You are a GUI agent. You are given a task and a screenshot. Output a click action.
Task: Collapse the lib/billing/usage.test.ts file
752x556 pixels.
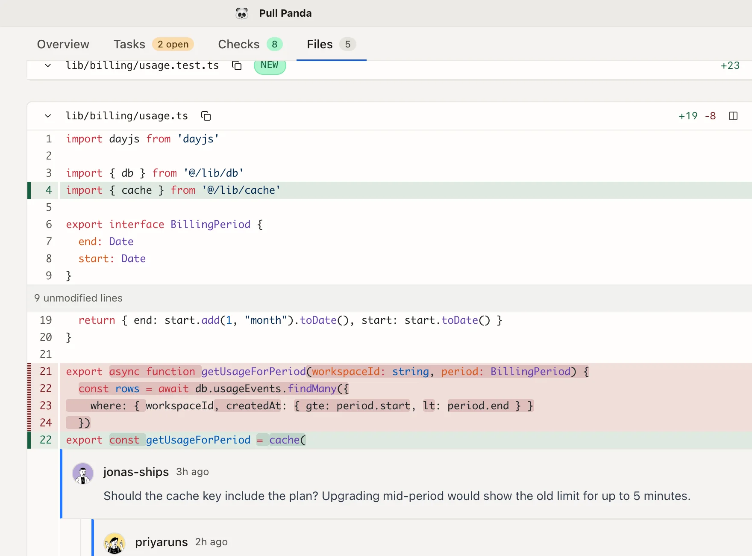click(x=48, y=65)
